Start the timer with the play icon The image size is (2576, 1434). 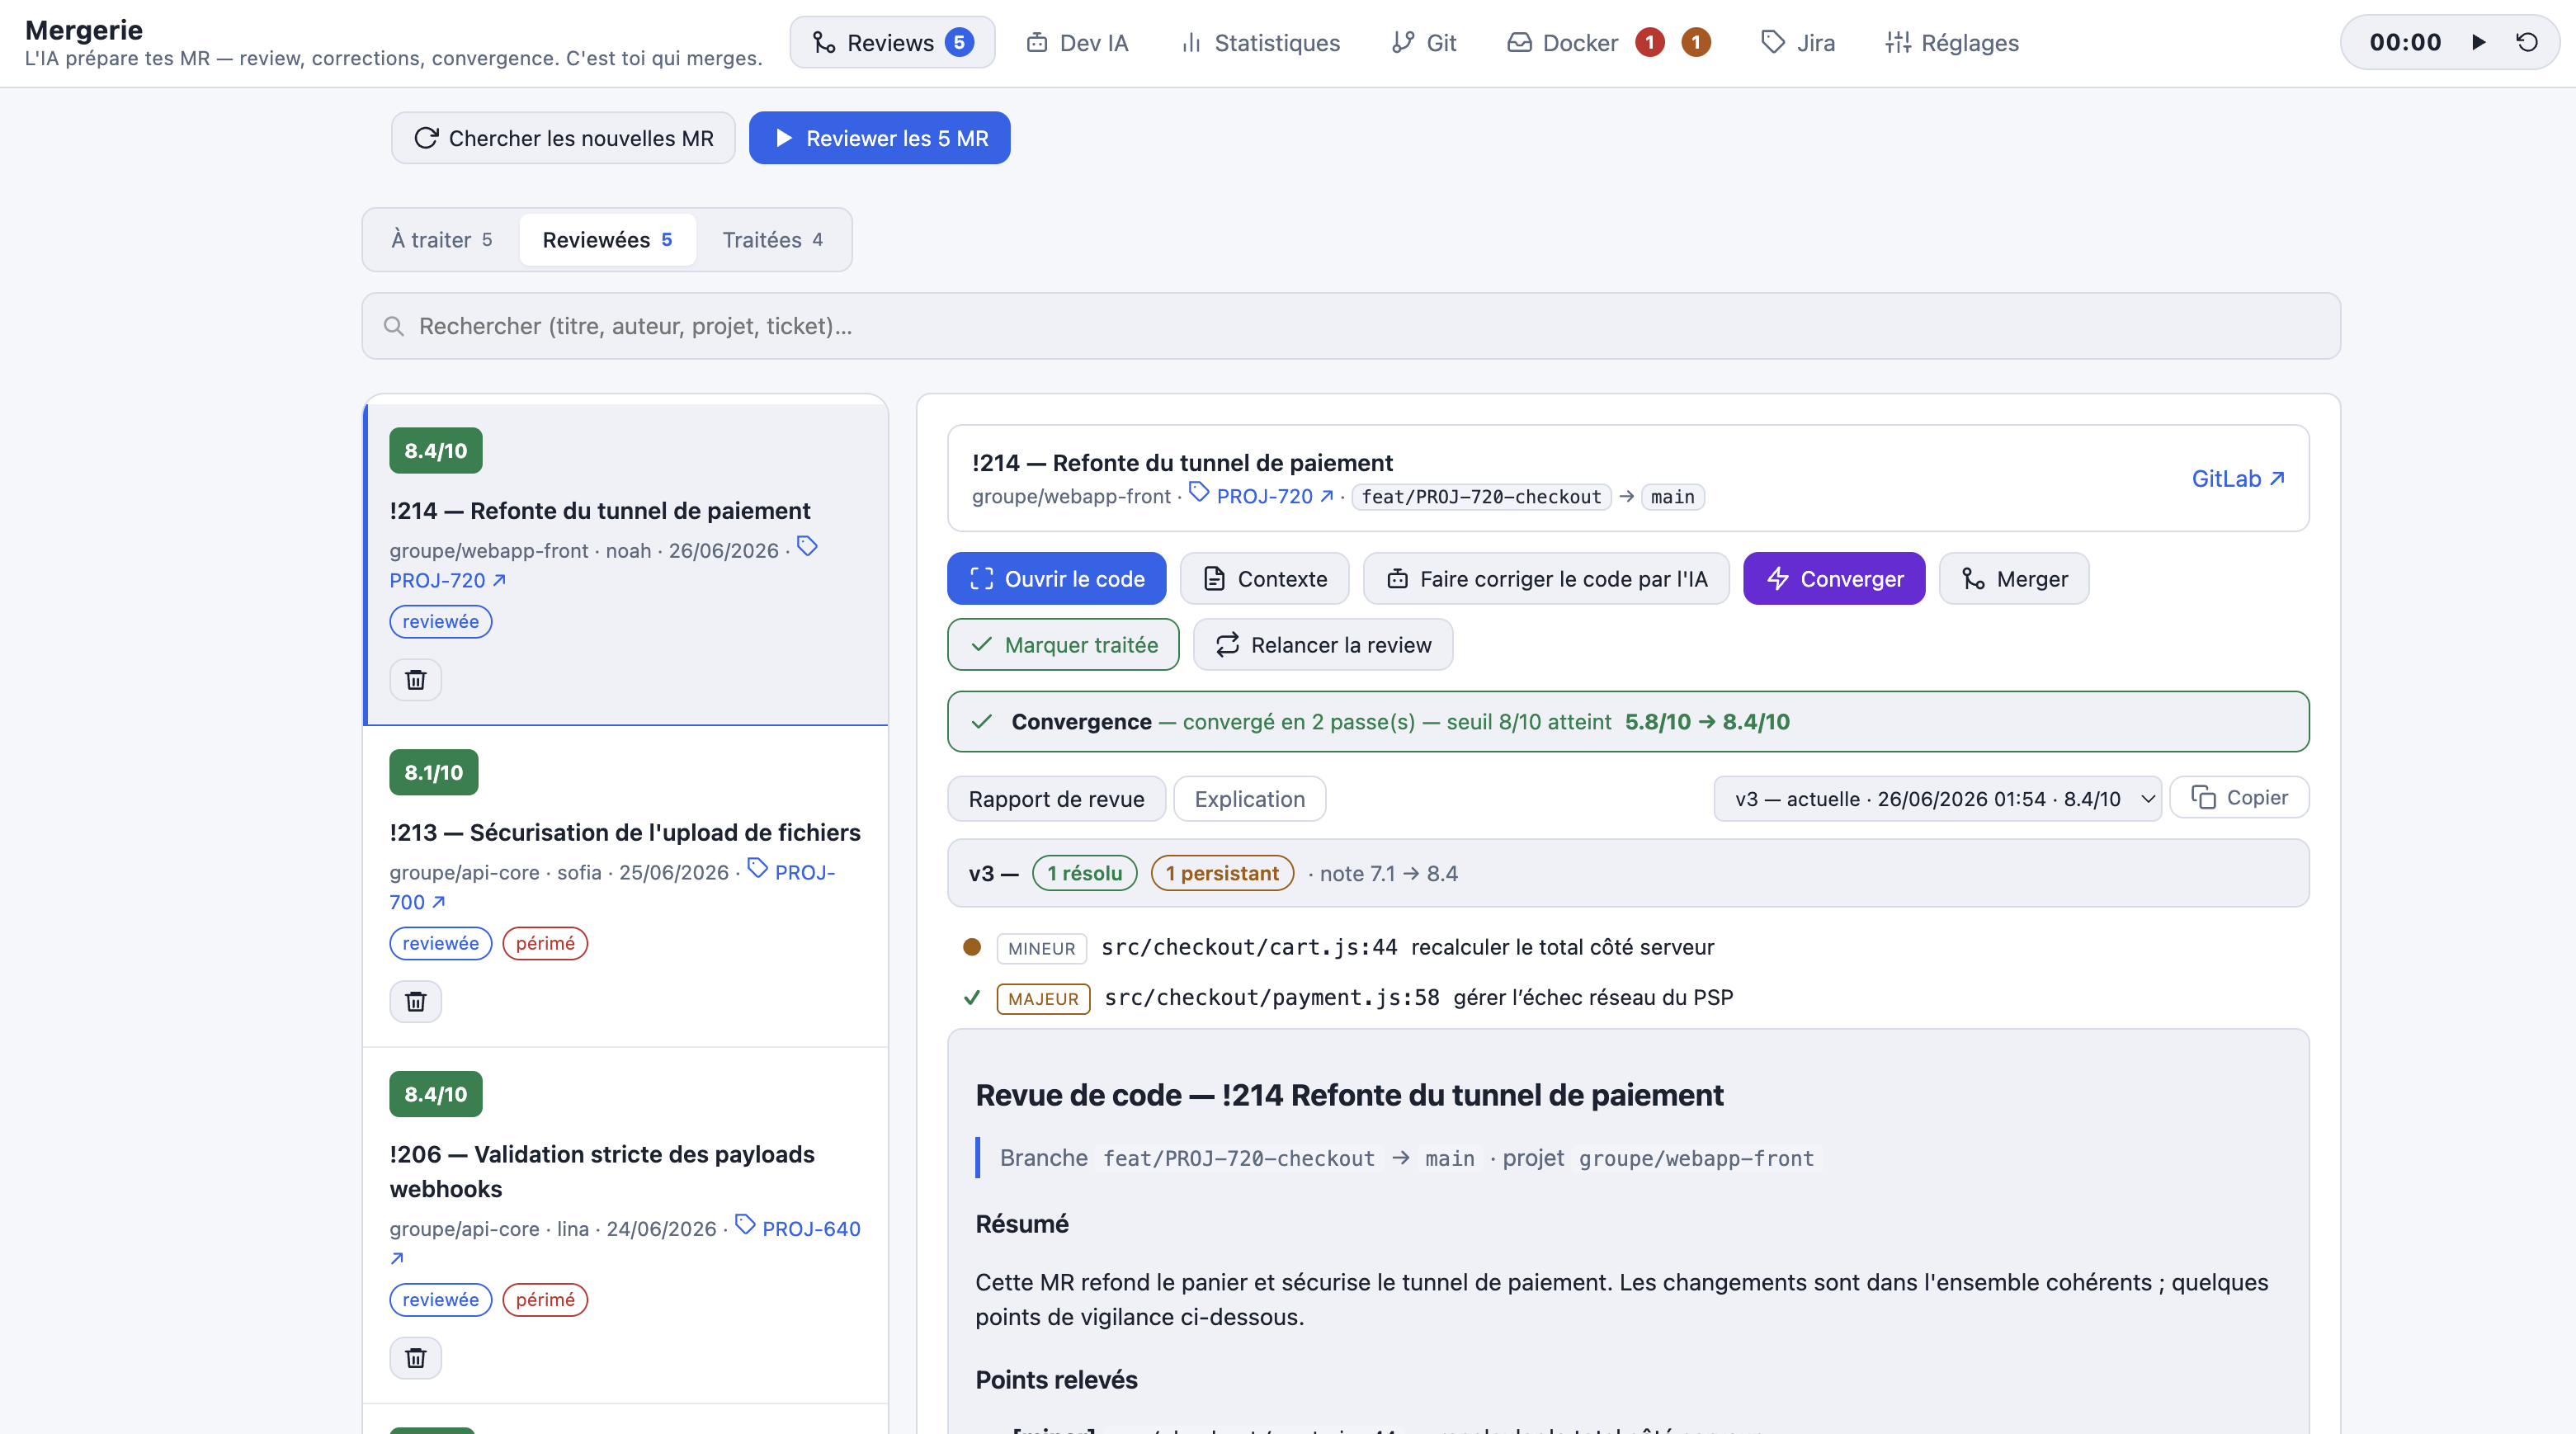[x=2478, y=42]
